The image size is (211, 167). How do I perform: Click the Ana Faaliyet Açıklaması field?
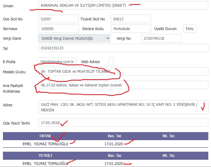(x=123, y=85)
